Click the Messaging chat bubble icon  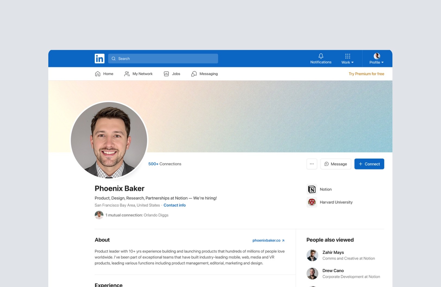point(194,74)
